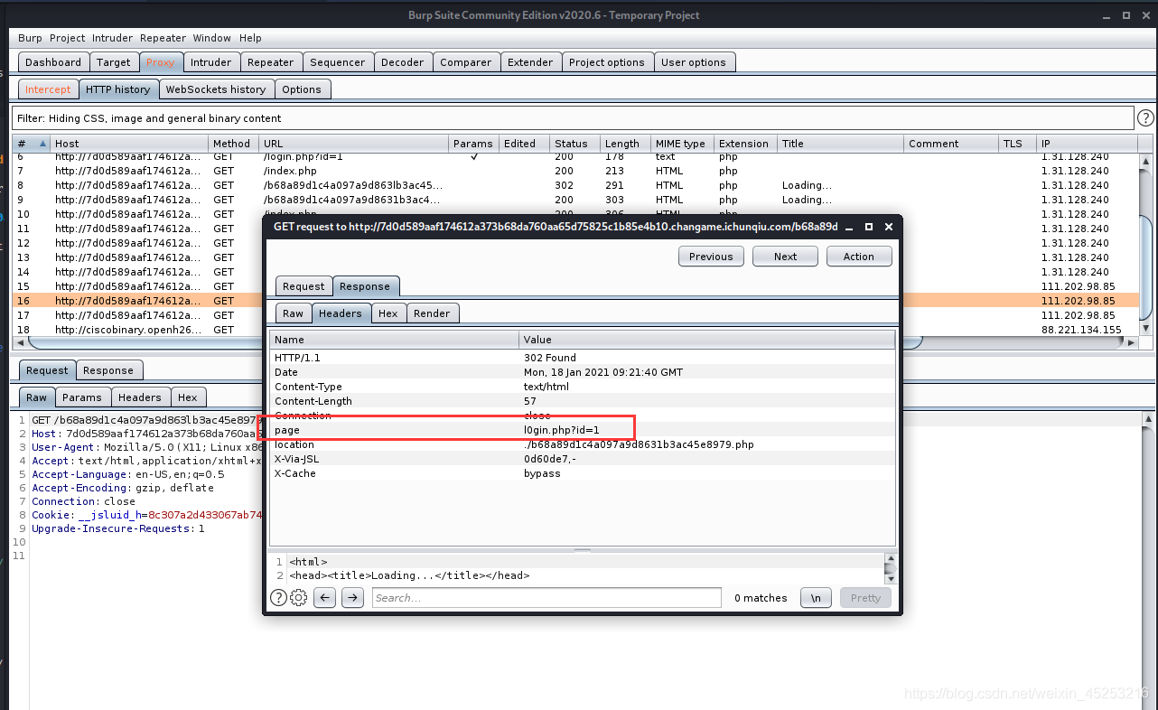Viewport: 1158px width, 710px height.
Task: Select lower pane Response tab
Action: coord(108,370)
